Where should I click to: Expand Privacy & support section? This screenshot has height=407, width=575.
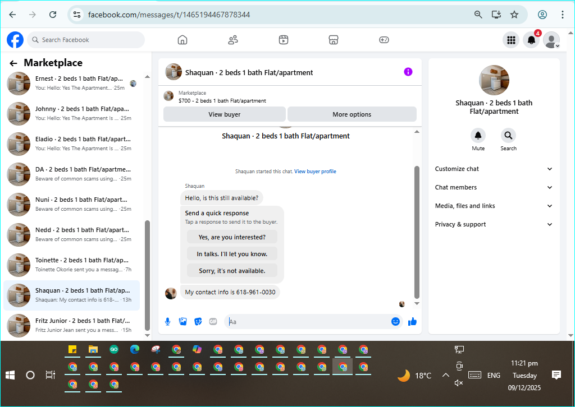494,224
